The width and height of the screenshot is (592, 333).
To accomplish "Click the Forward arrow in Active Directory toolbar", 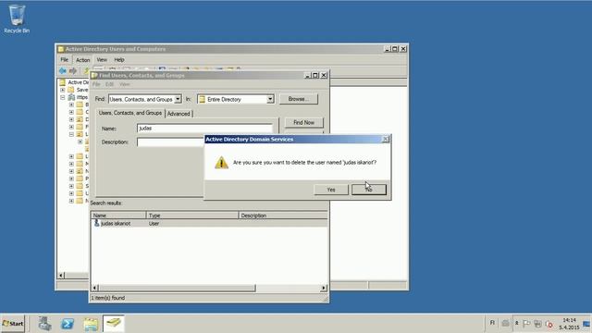I will click(72, 70).
